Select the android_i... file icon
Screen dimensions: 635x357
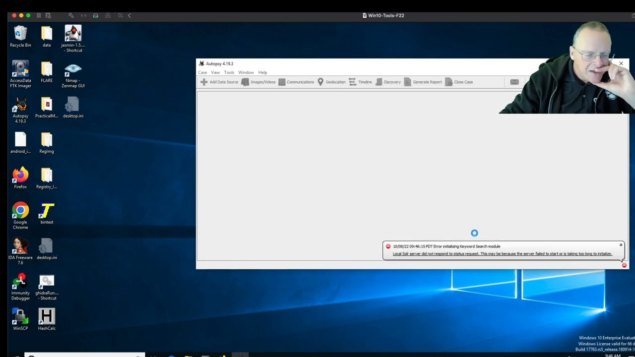tap(20, 143)
